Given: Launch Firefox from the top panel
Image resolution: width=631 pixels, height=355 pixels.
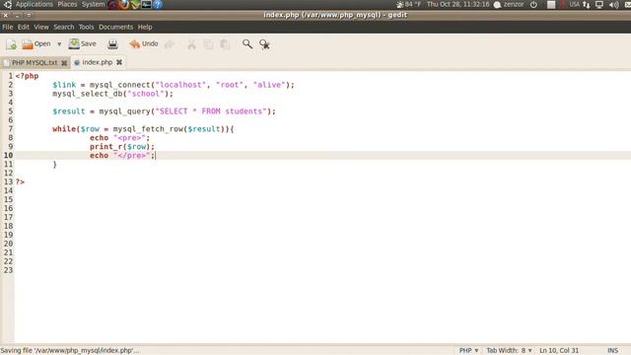Looking at the screenshot, I should pos(124,4).
